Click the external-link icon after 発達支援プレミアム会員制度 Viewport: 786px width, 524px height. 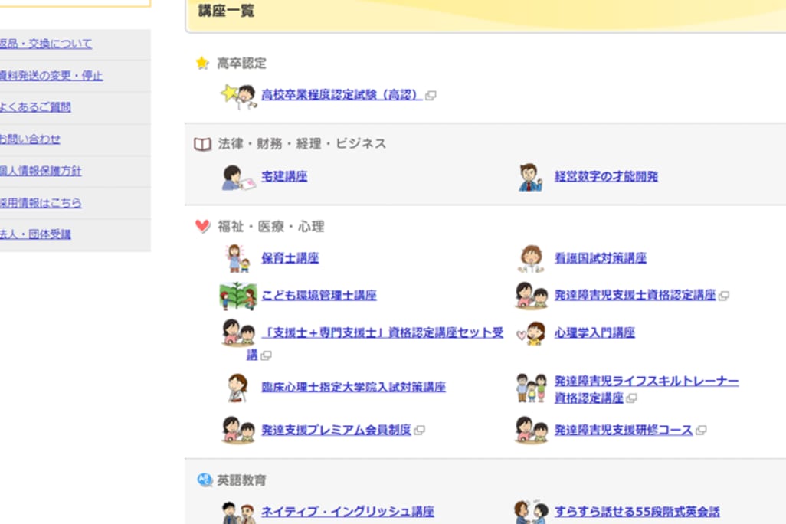[419, 431]
